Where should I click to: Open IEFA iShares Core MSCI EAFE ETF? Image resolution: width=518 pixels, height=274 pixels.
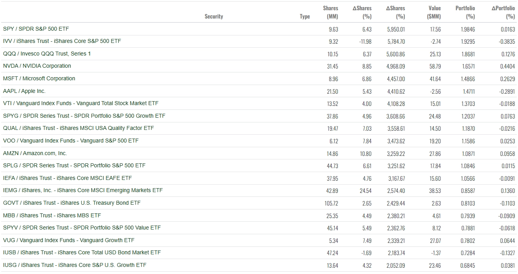pos(67,178)
